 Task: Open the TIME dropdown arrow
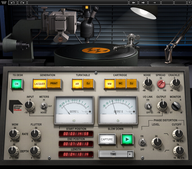(130, 154)
